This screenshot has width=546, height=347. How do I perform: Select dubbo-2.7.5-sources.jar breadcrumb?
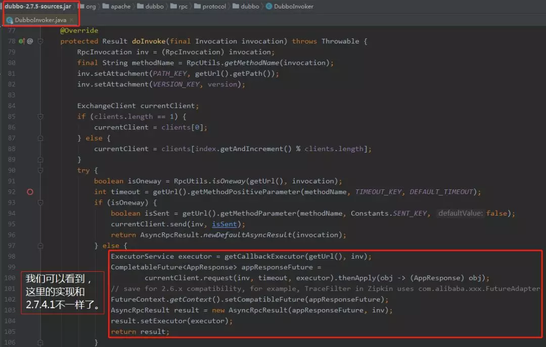point(38,6)
